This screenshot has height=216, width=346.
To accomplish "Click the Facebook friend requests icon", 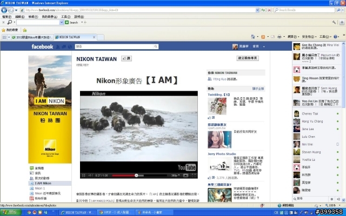I will [x=58, y=47].
